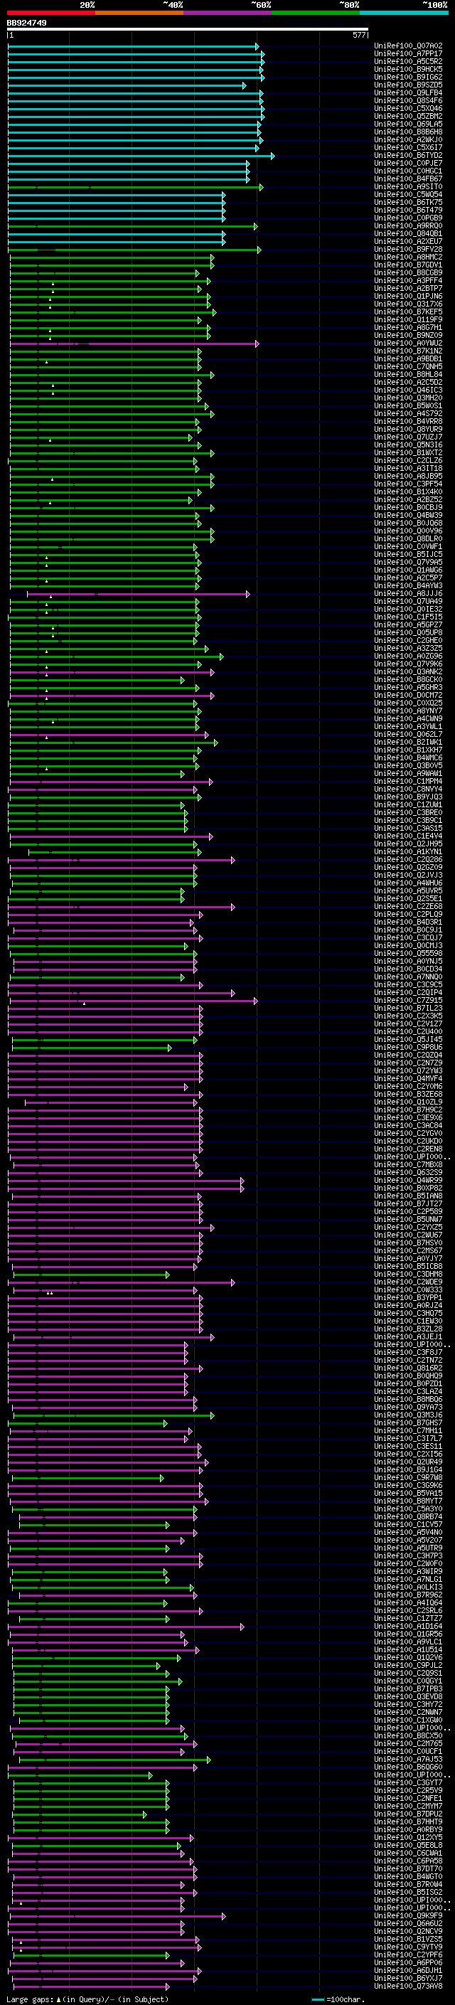Open hit UniRef100_A5C5R2

(408, 61)
